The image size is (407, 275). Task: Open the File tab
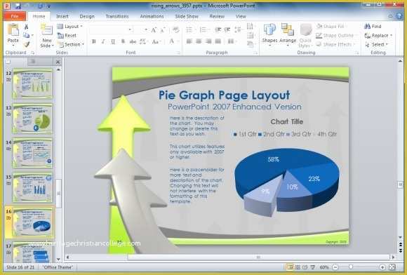point(15,16)
